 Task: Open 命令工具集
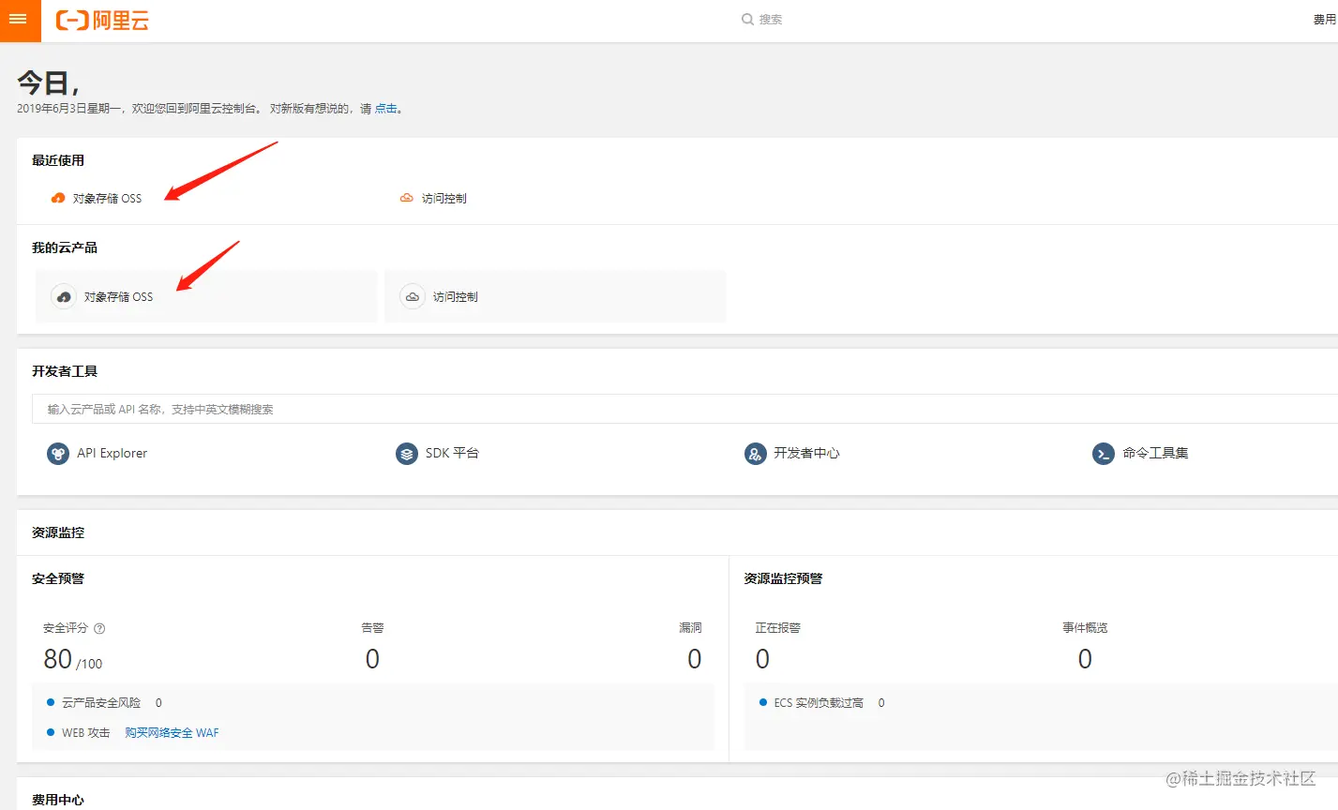click(x=1155, y=453)
